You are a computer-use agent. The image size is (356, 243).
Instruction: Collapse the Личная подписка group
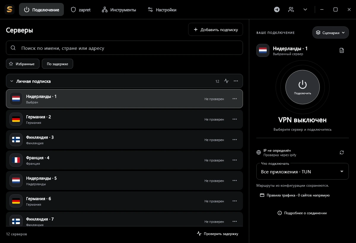point(12,81)
